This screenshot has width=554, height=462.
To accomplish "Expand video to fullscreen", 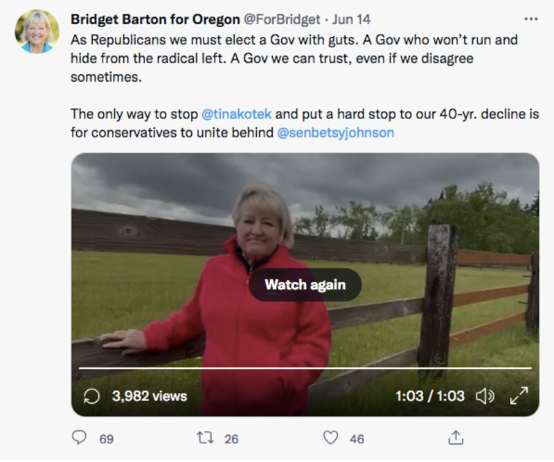I will point(519,396).
